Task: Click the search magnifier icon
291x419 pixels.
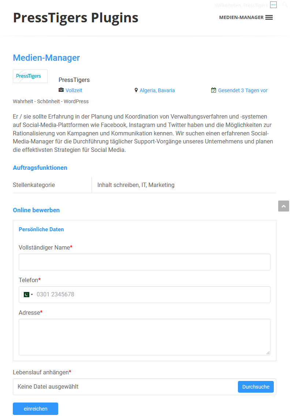Action: tap(285, 5)
